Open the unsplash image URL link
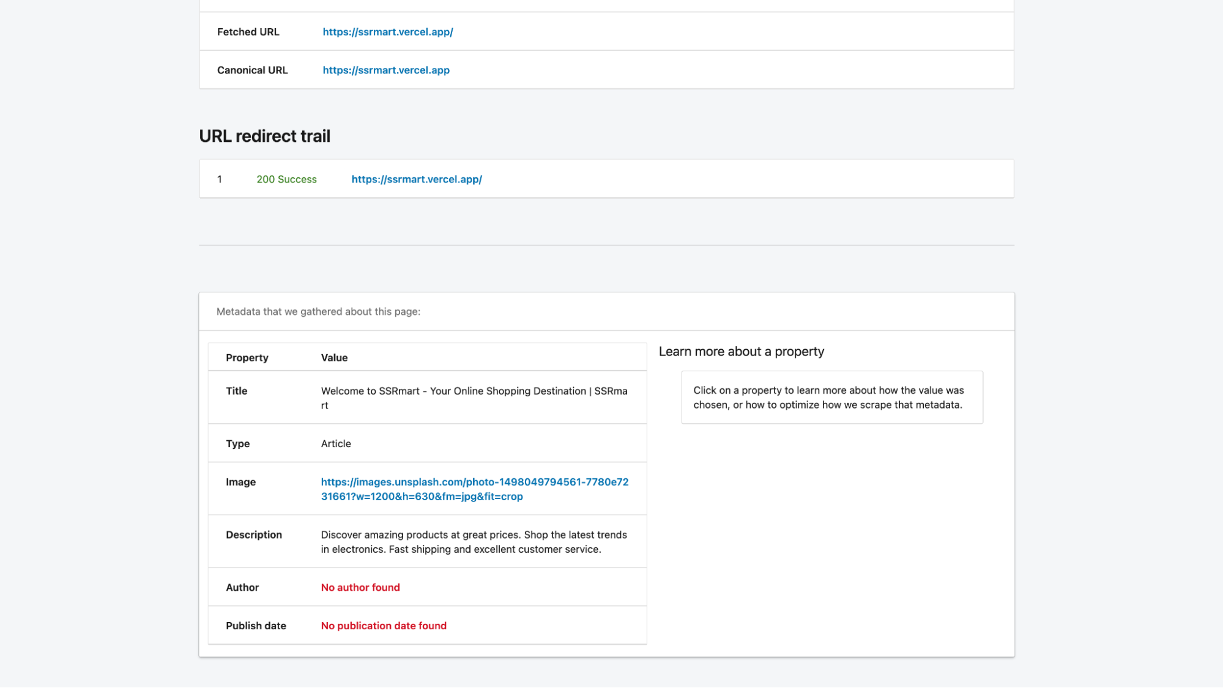This screenshot has height=688, width=1223. (474, 489)
